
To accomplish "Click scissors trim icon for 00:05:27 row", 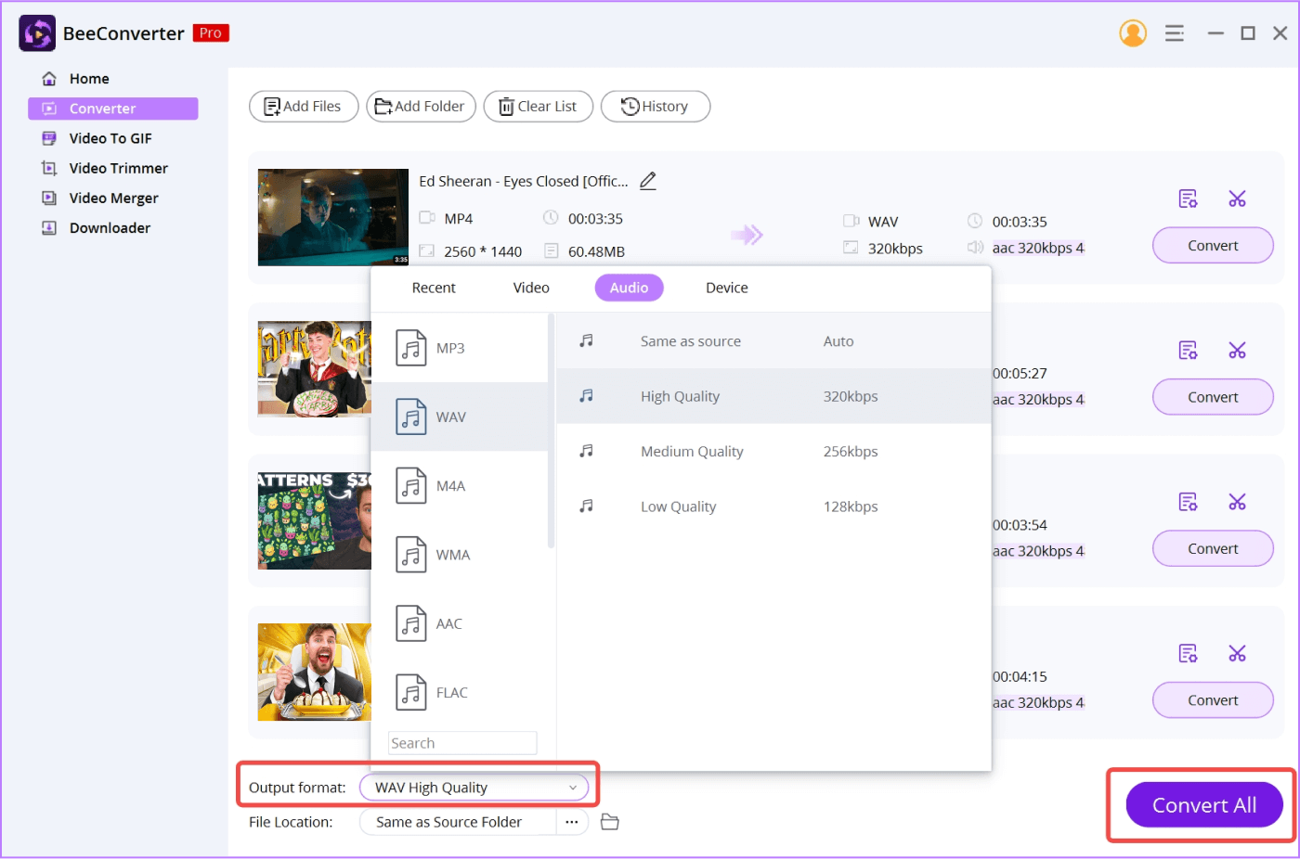I will click(x=1237, y=350).
